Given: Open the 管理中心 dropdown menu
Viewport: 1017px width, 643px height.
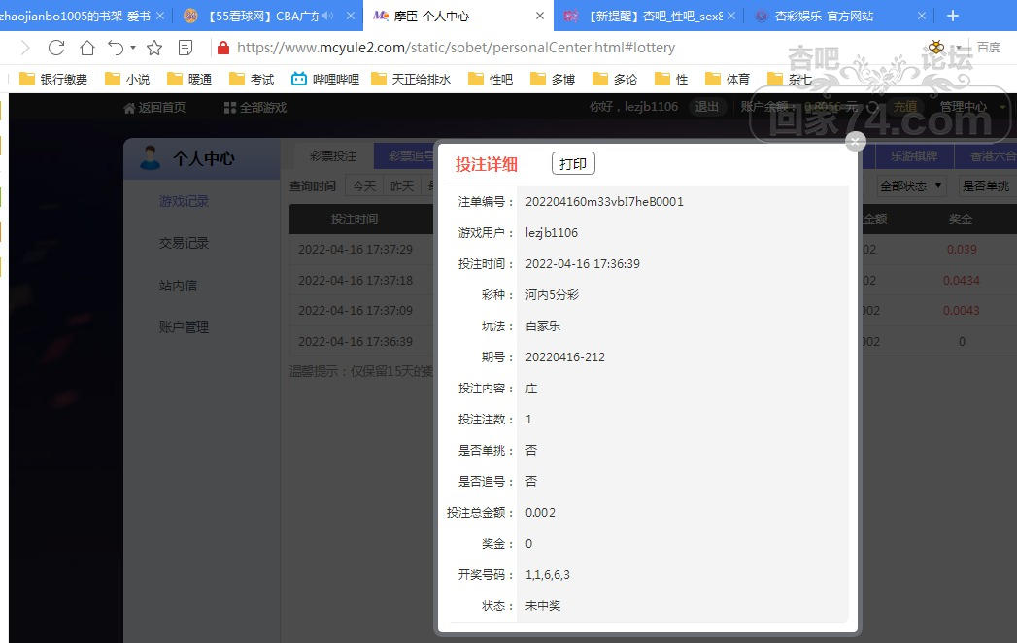Looking at the screenshot, I should (x=971, y=107).
